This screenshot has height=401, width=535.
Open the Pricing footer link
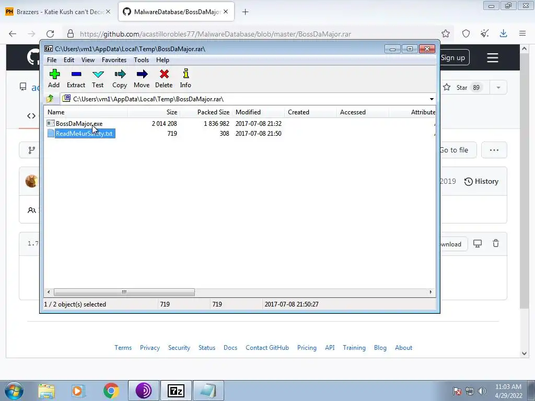pos(307,347)
